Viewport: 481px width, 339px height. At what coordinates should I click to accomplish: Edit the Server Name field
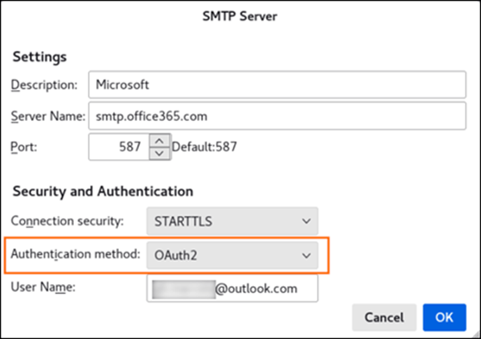[277, 116]
